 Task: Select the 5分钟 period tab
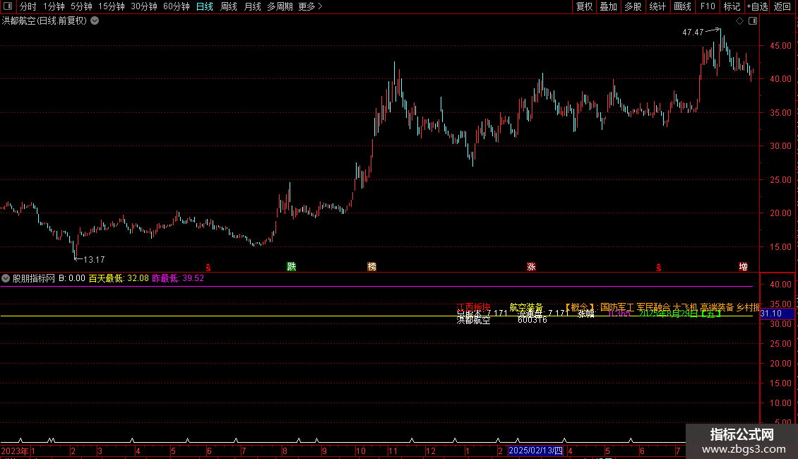pyautogui.click(x=81, y=6)
